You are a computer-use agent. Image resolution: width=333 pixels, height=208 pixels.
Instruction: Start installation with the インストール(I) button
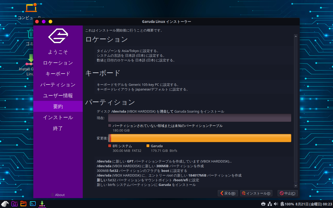[256, 193]
